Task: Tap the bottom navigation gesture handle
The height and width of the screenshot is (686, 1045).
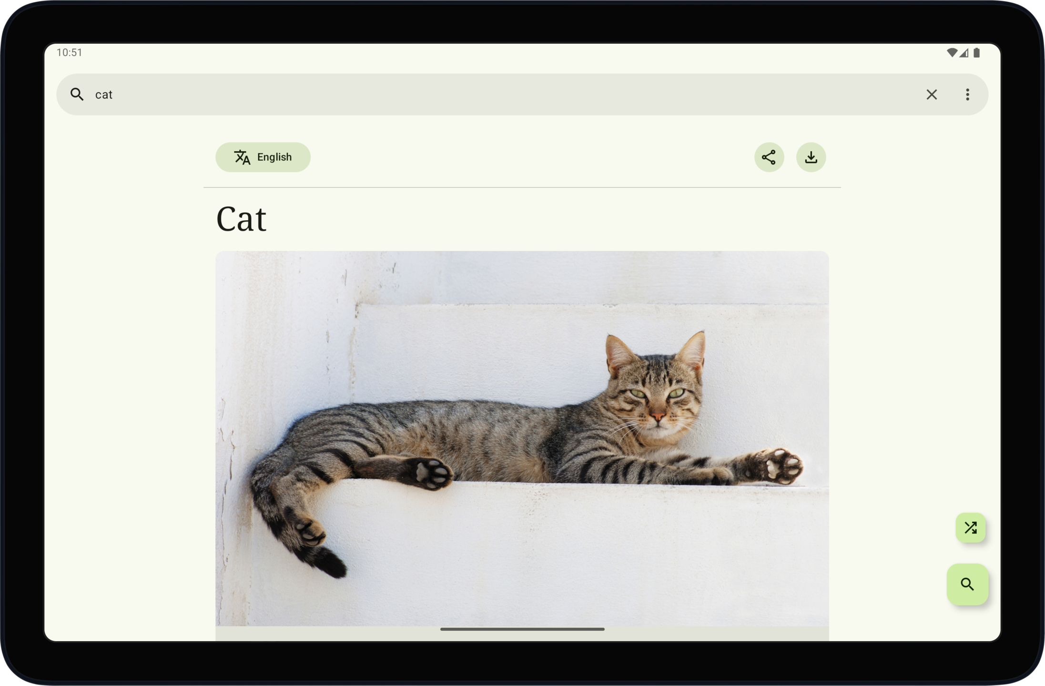Action: (x=522, y=629)
